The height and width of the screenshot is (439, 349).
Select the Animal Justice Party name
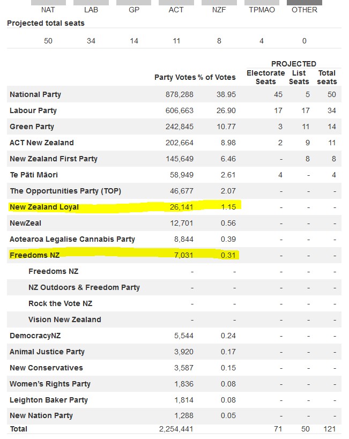(47, 352)
